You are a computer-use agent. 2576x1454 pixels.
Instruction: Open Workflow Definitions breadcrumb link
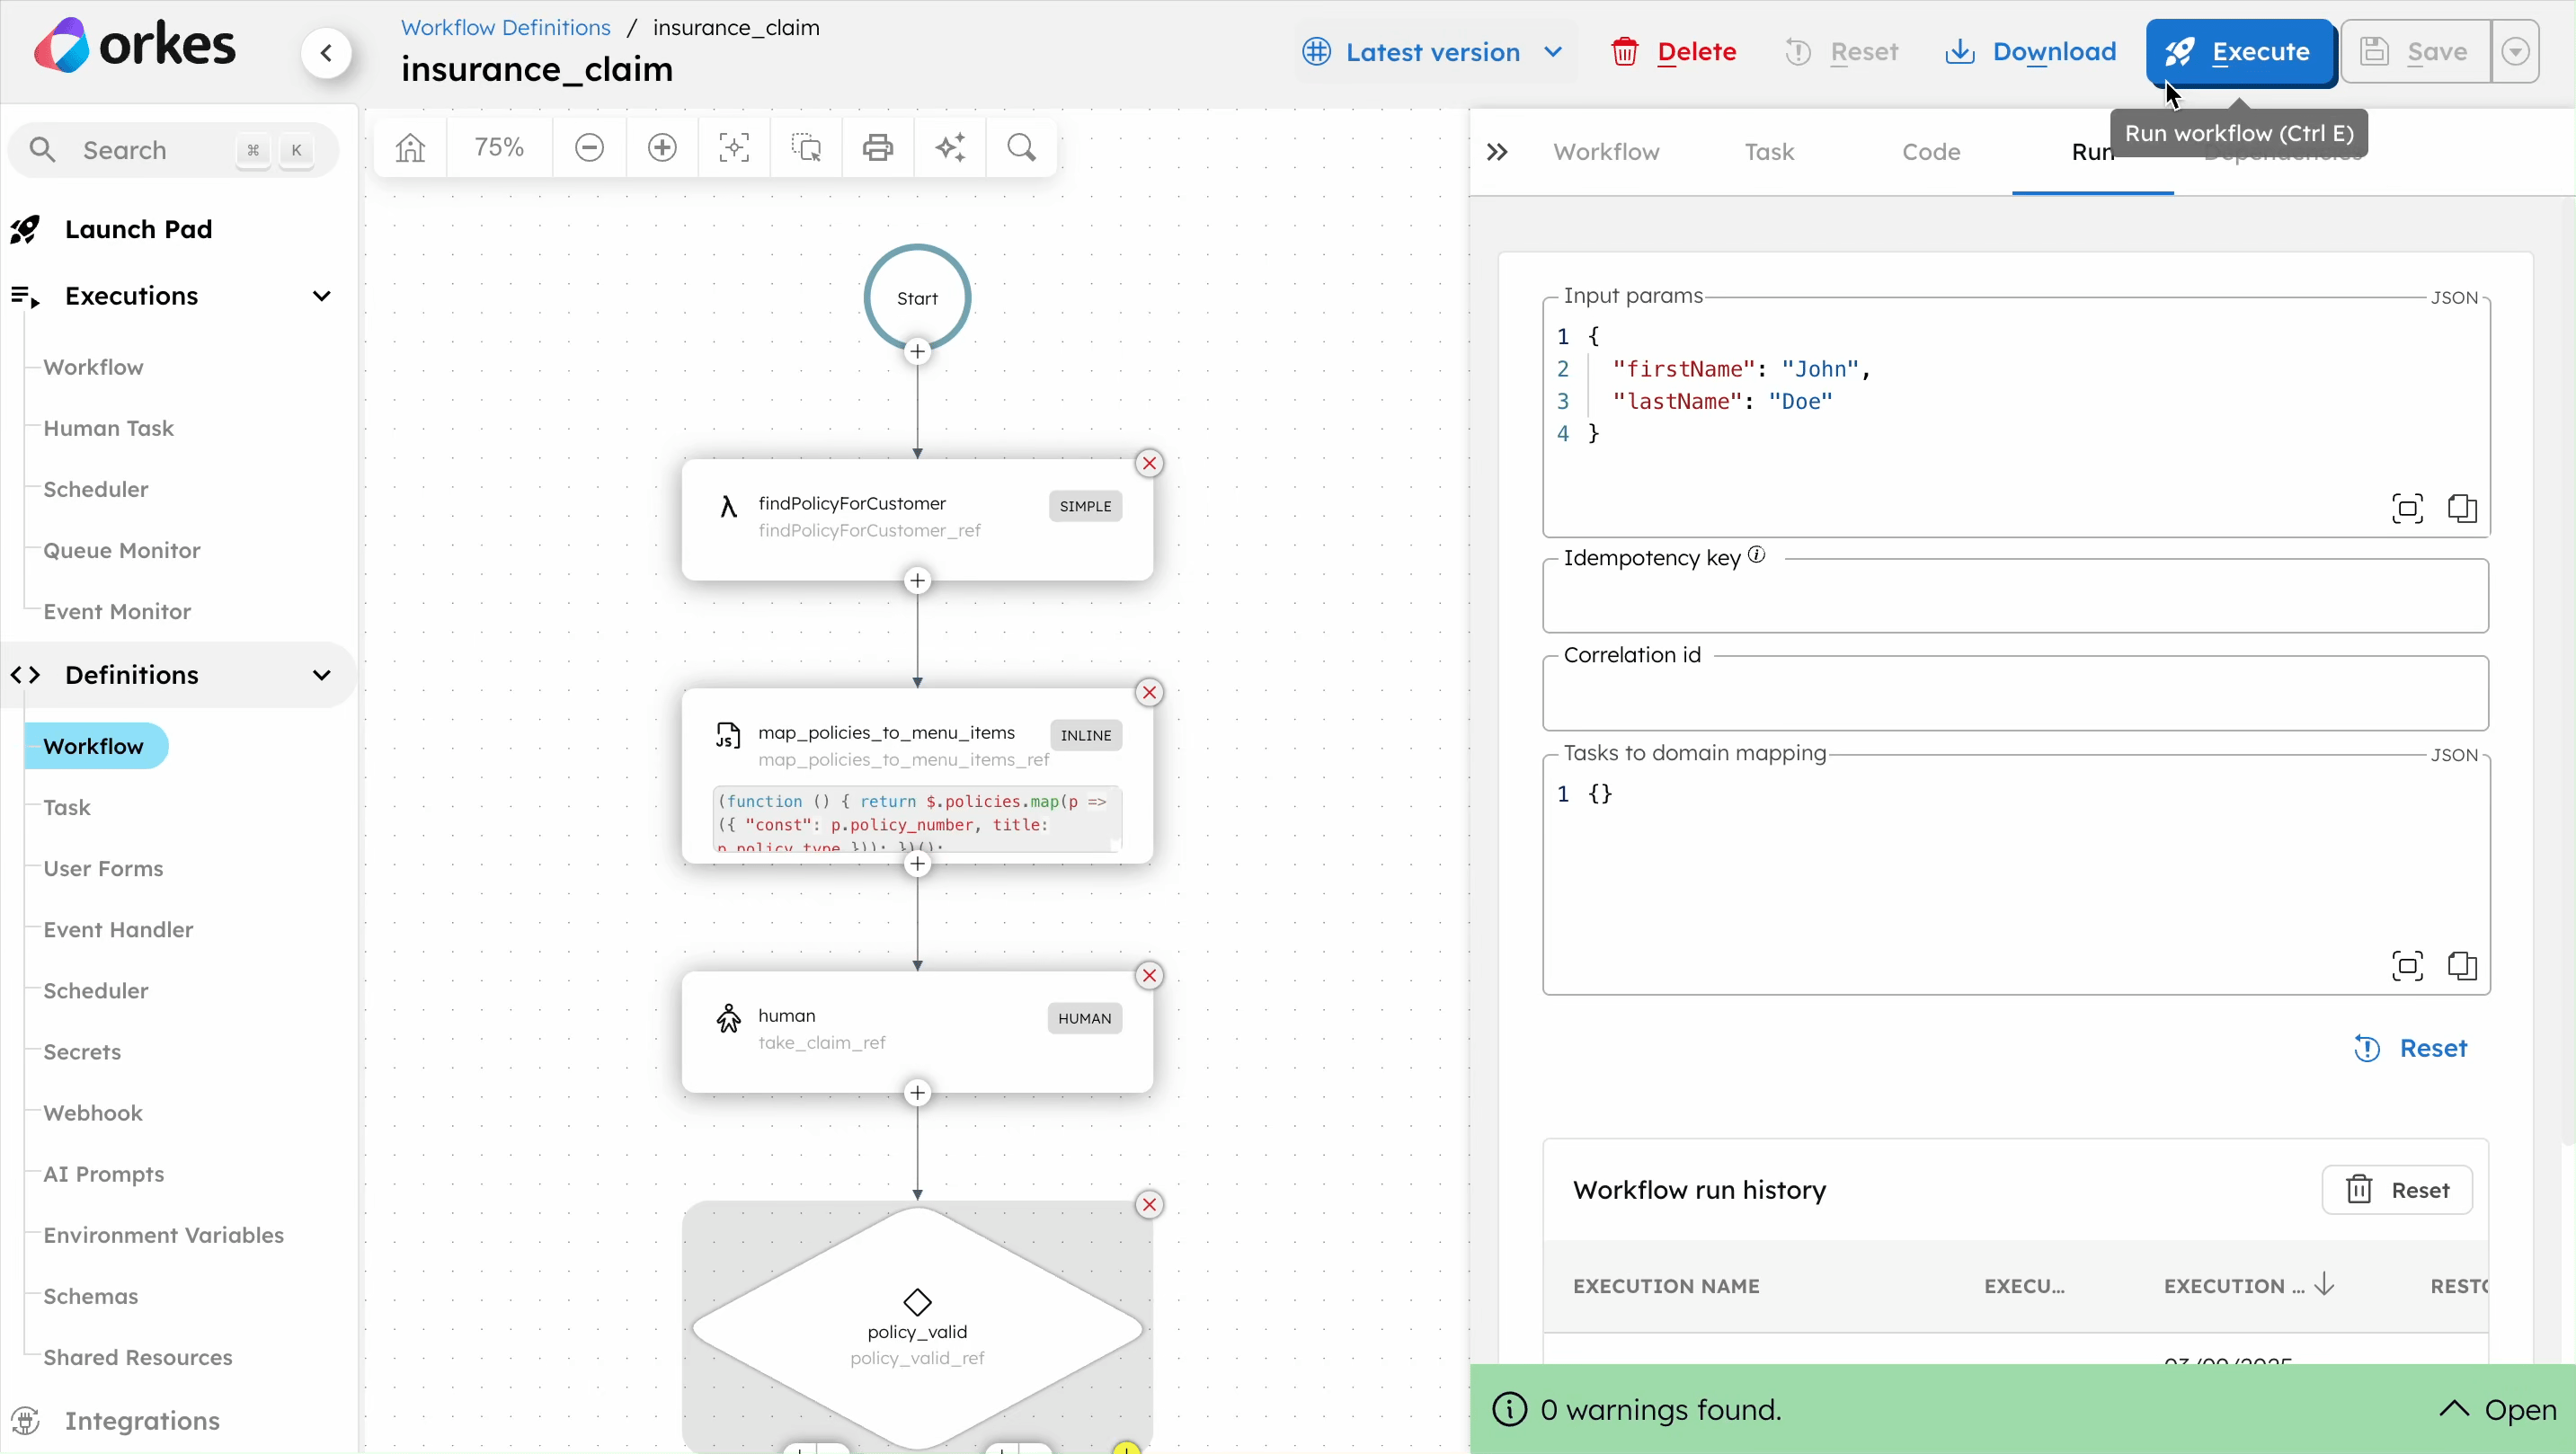click(x=505, y=27)
